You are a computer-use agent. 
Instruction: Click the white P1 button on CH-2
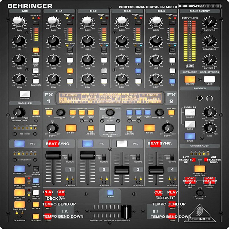point(104,60)
